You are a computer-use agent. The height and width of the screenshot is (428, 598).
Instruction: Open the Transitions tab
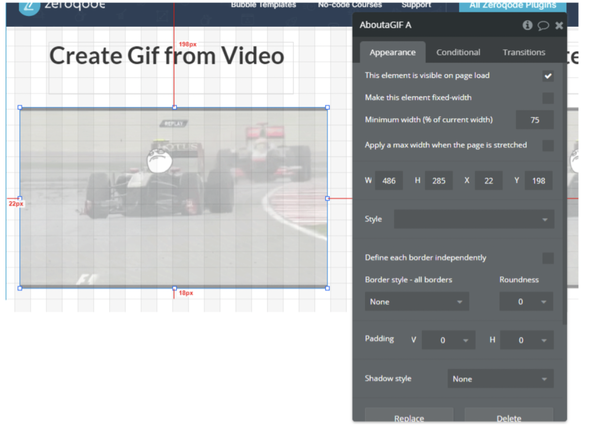click(524, 52)
